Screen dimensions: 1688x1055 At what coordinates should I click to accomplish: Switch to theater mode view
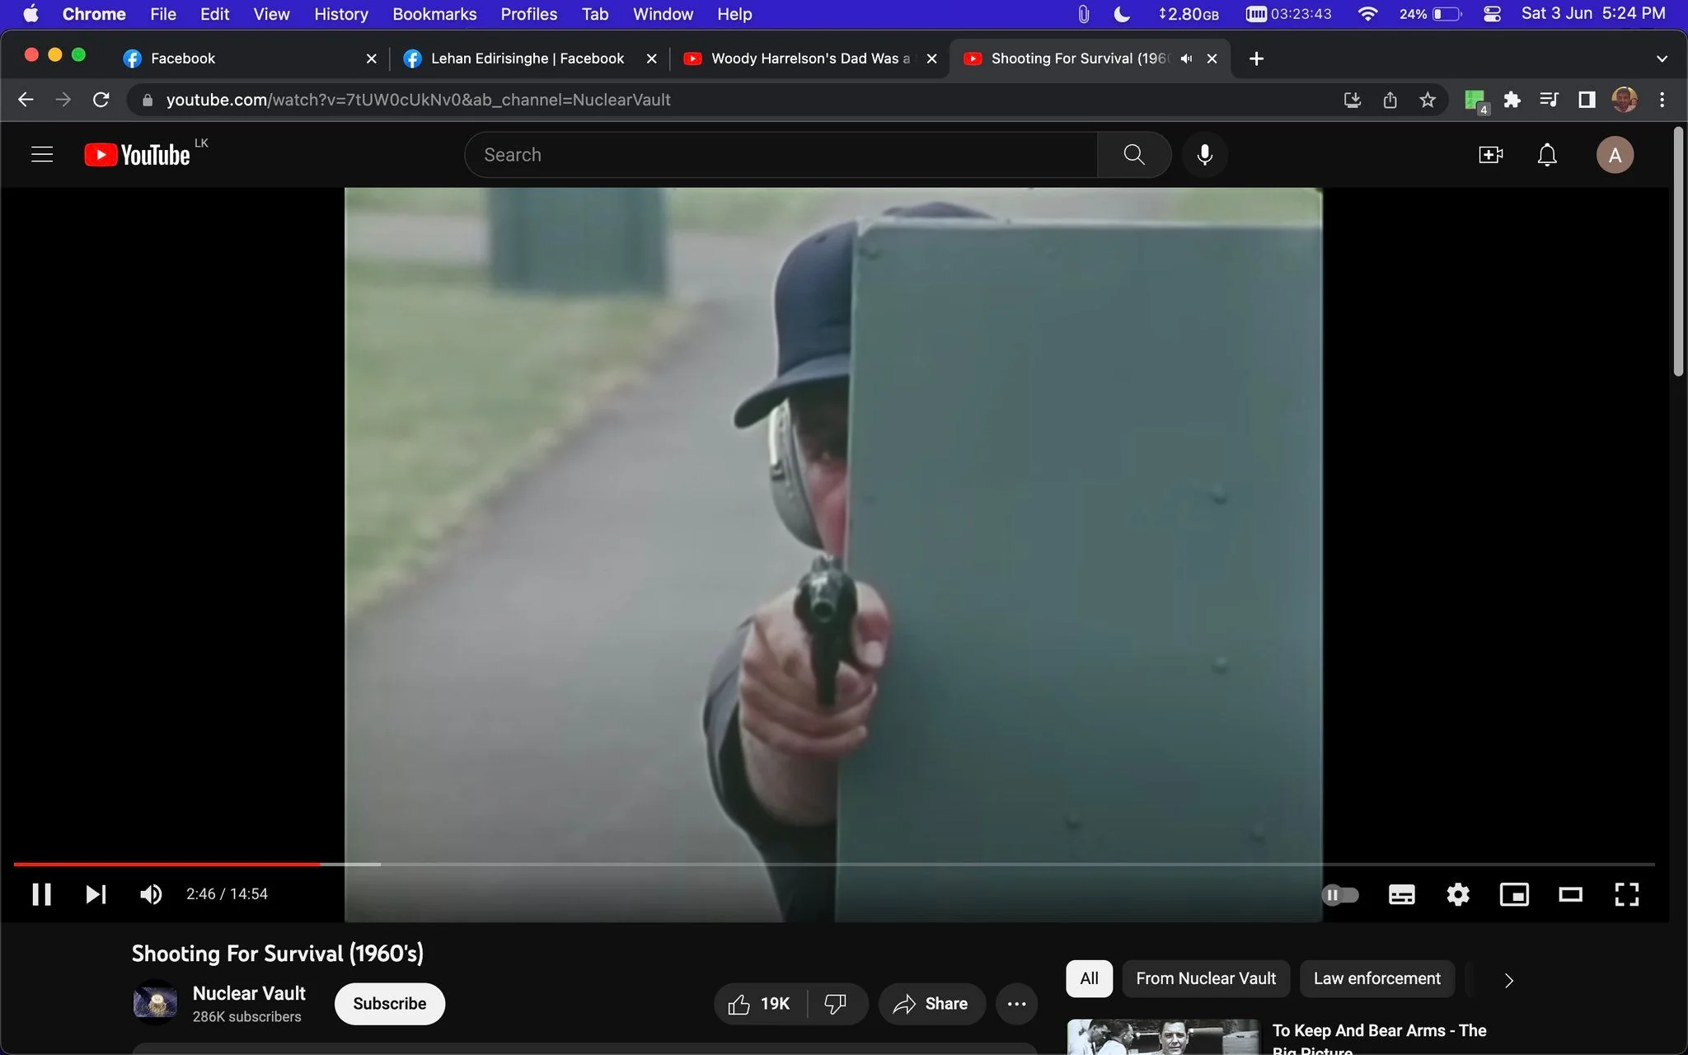tap(1570, 894)
